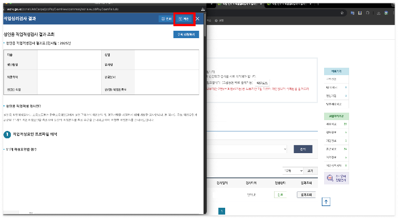Open the magnifier 진단검사 banner in the sidebar
The width and height of the screenshot is (398, 218).
[337, 178]
